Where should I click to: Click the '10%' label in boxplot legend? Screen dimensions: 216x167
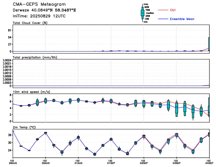coord(147,19)
